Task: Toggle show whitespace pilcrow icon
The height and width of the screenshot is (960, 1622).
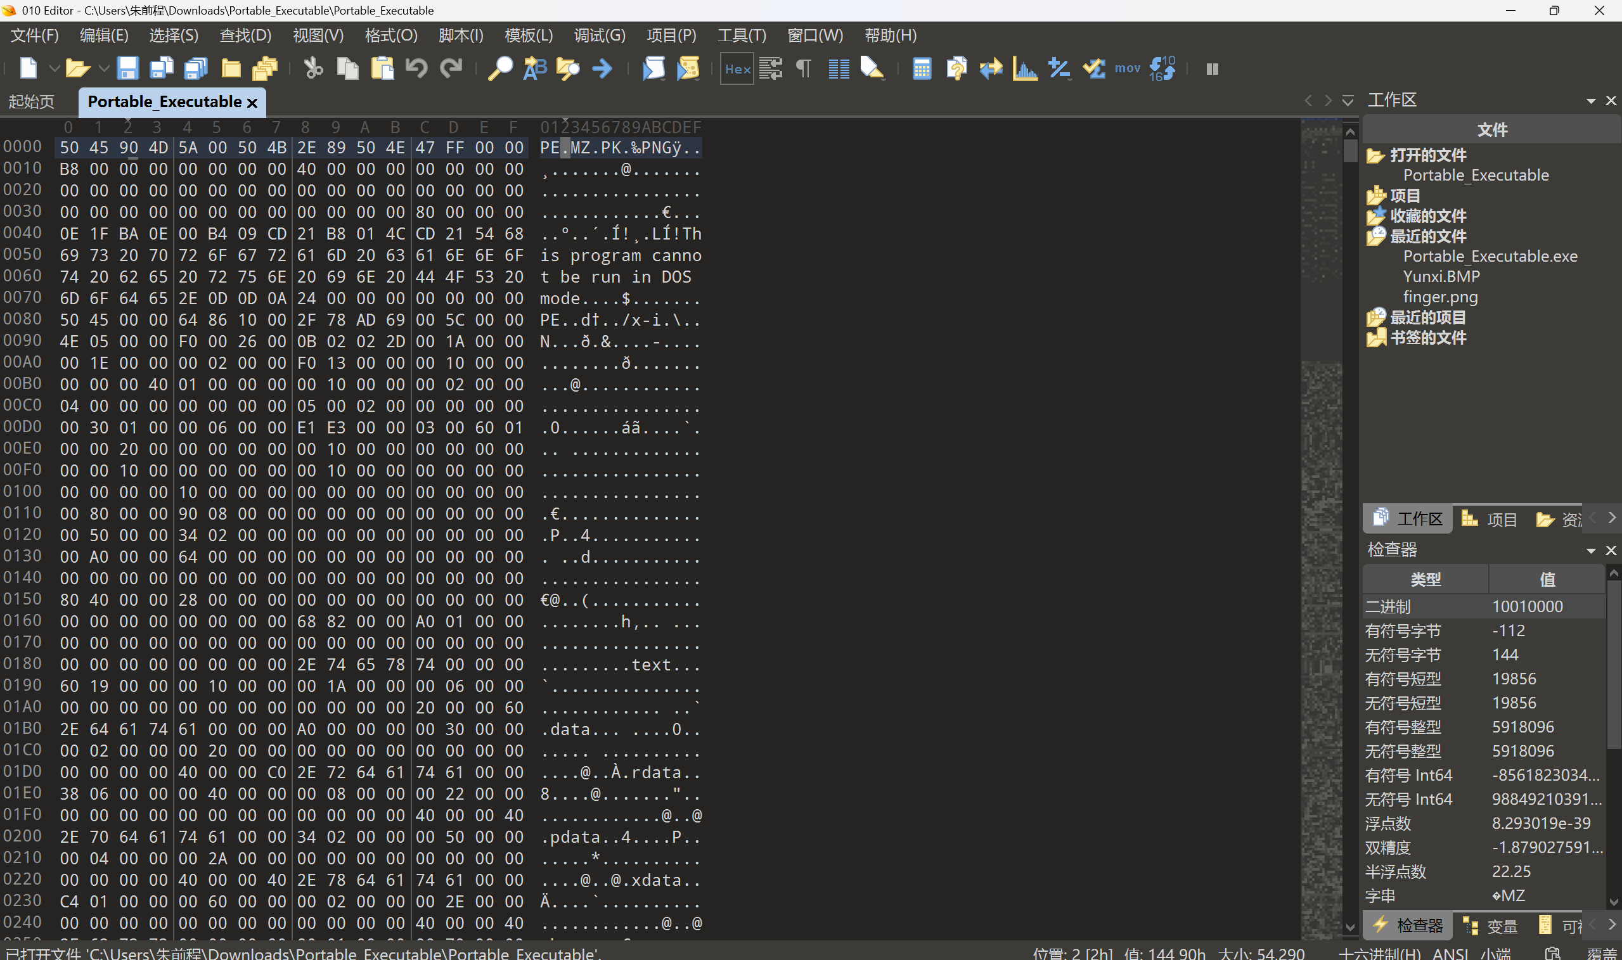Action: coord(804,68)
